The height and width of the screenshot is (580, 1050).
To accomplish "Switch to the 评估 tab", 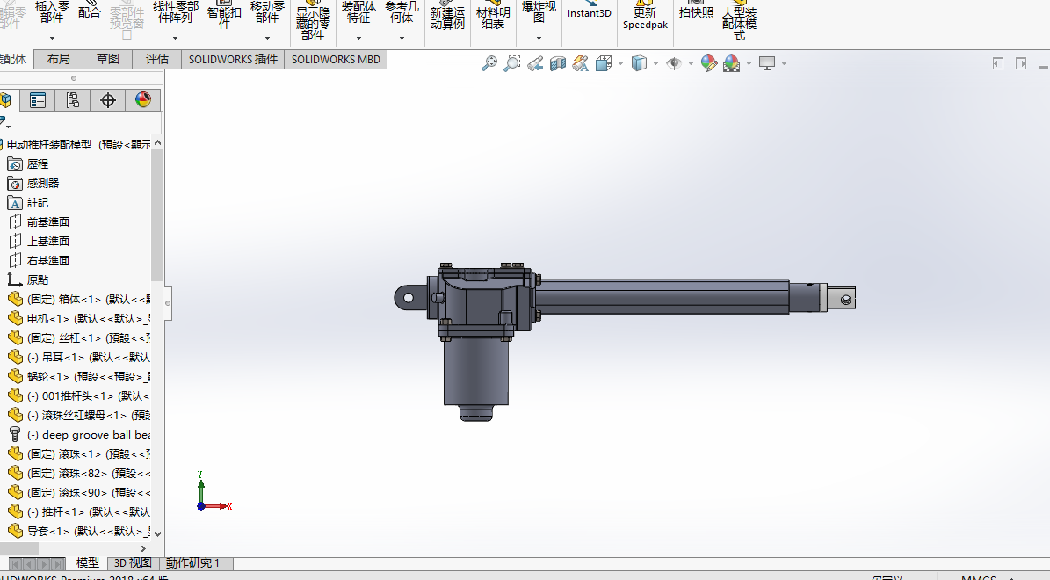I will (157, 59).
